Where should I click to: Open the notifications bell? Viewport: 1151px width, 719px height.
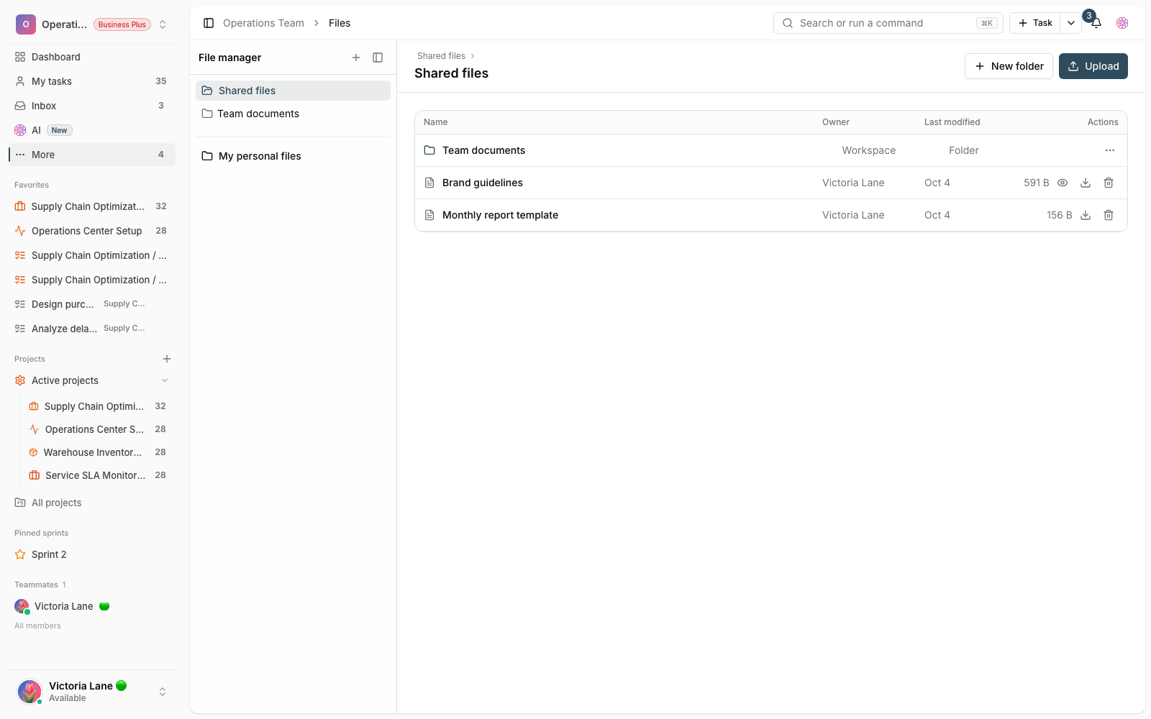click(x=1096, y=23)
